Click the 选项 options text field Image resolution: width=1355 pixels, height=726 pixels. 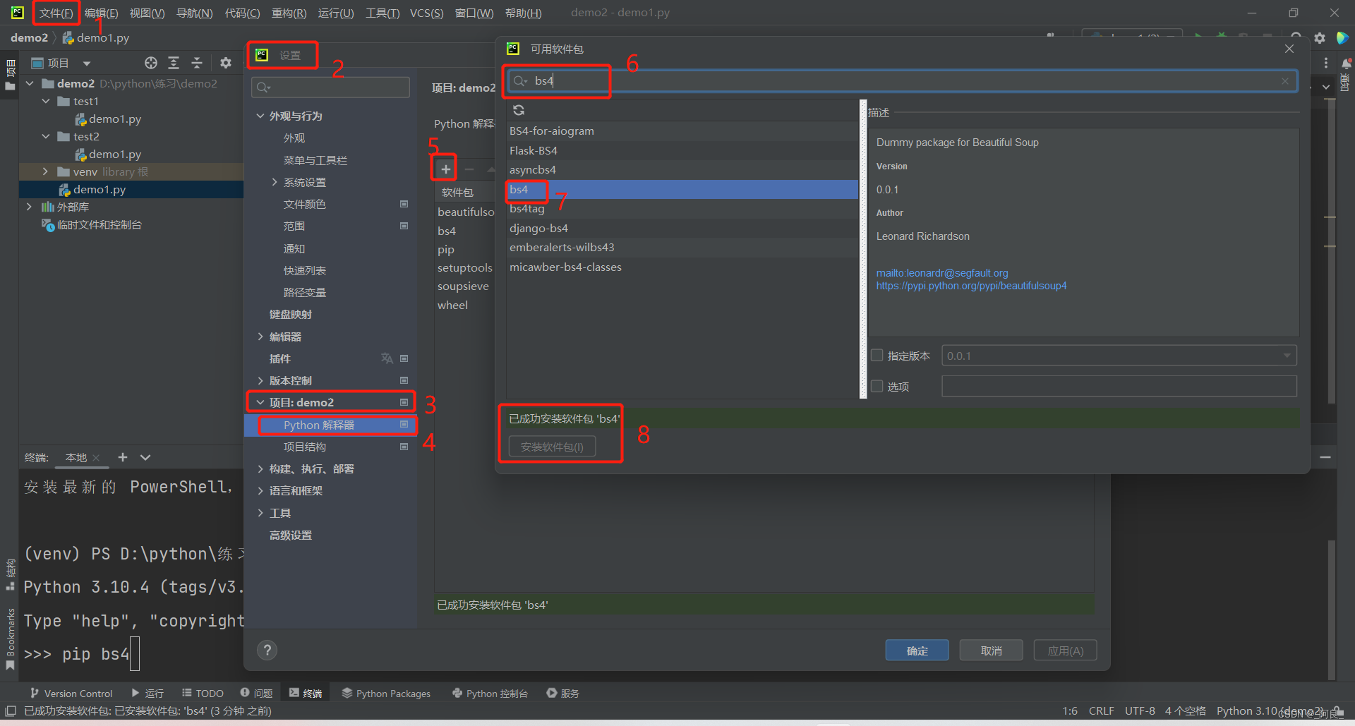(x=1119, y=386)
